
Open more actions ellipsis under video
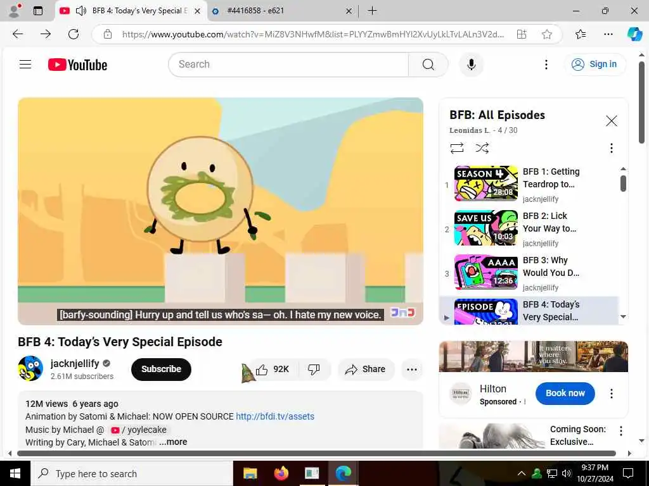click(411, 369)
